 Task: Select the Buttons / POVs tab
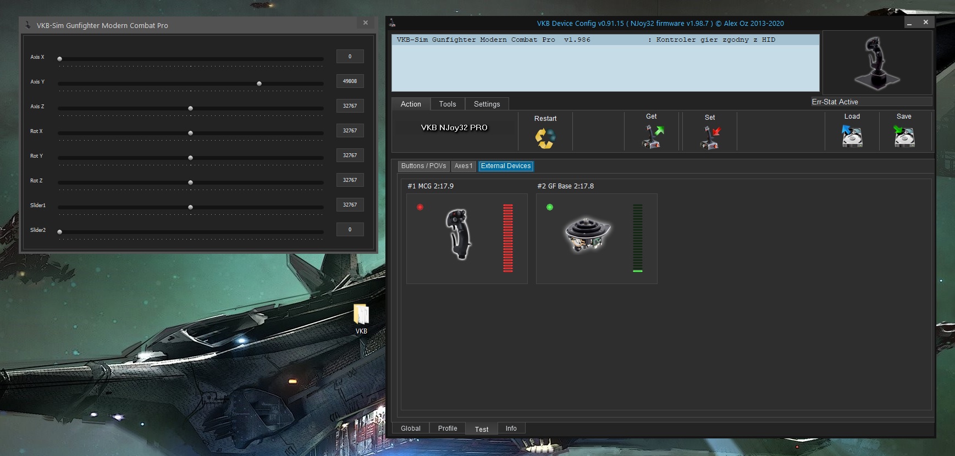tap(423, 166)
